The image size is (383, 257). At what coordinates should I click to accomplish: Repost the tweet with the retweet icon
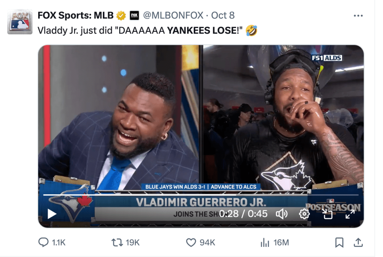[117, 242]
